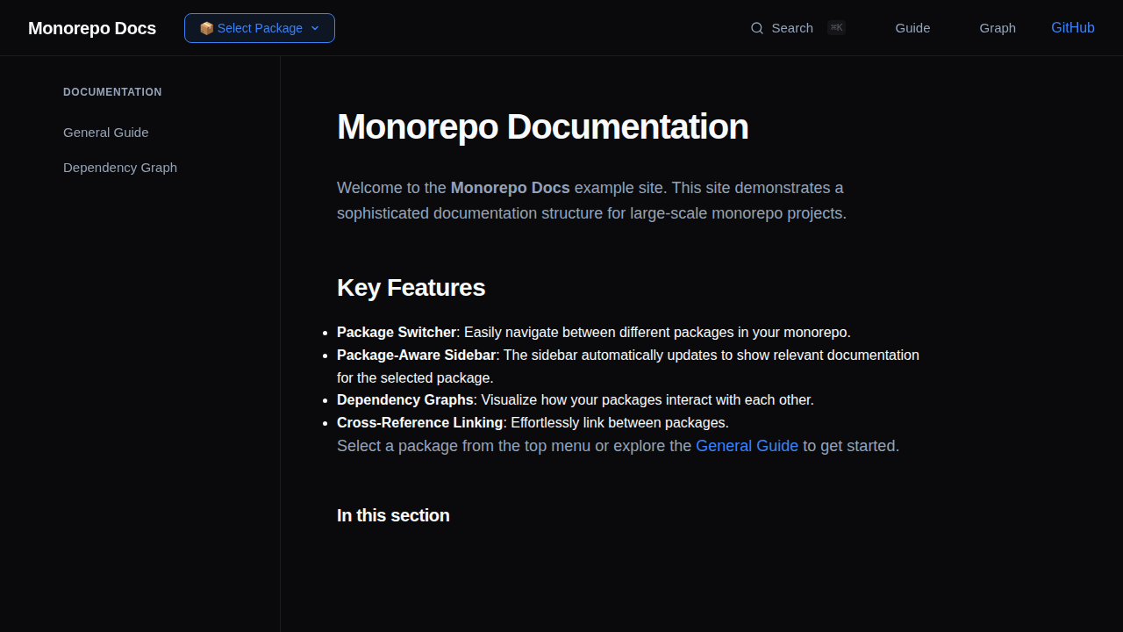Click the ⌘K keyboard shortcut badge
1123x632 pixels.
(x=836, y=27)
